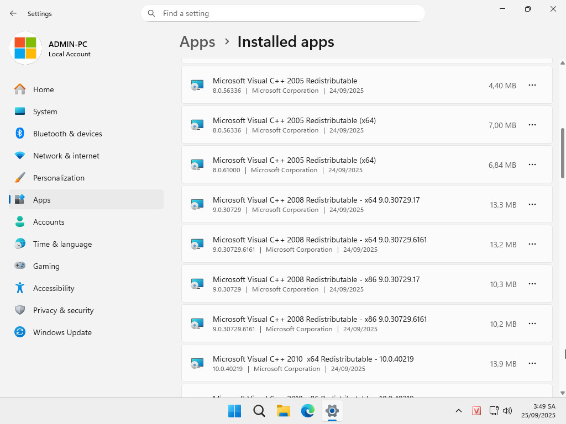Click the Windows Update sync icon
The height and width of the screenshot is (424, 566).
click(20, 332)
